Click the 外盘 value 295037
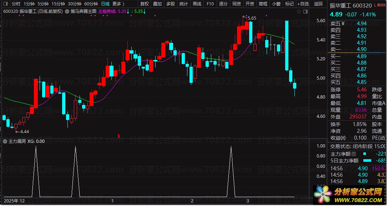388x206 pixels. point(358,116)
